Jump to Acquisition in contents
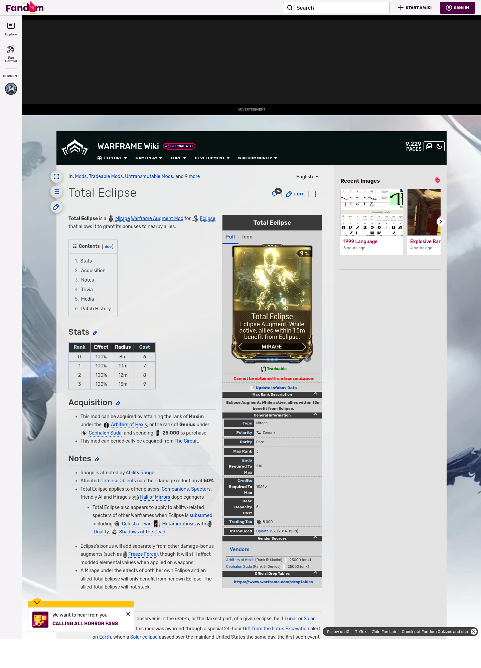 click(x=93, y=271)
